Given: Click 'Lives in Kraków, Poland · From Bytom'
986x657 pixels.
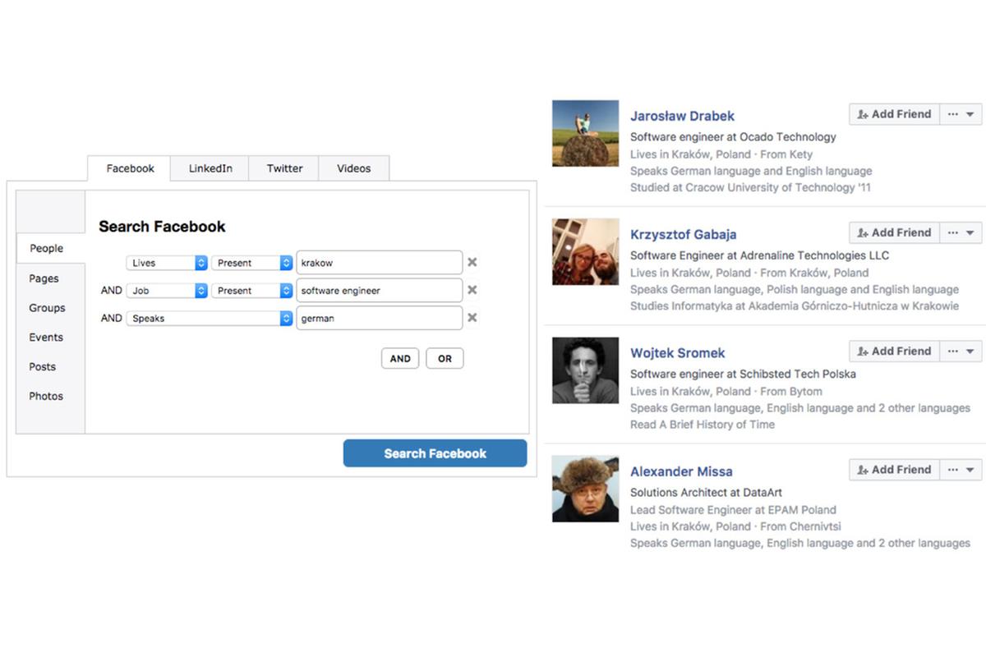Looking at the screenshot, I should pyautogui.click(x=726, y=391).
